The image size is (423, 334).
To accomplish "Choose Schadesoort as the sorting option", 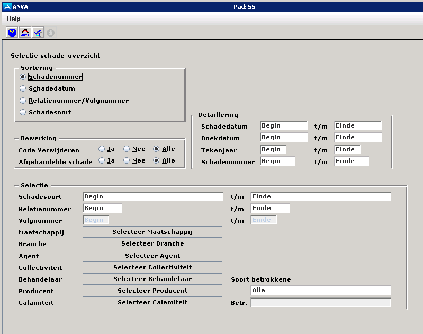I will coord(23,112).
